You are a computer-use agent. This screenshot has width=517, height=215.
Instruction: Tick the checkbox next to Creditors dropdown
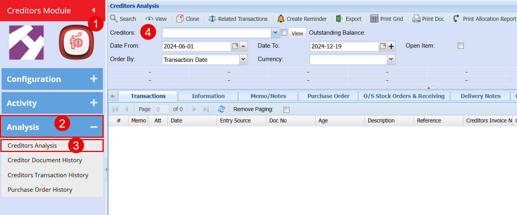(x=284, y=32)
